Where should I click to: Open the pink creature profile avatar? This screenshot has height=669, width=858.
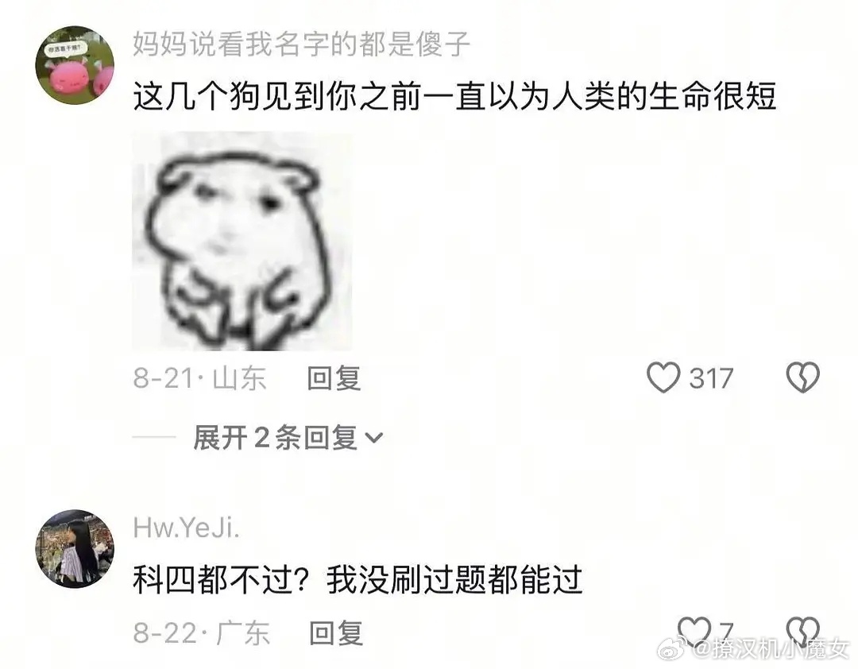[75, 64]
